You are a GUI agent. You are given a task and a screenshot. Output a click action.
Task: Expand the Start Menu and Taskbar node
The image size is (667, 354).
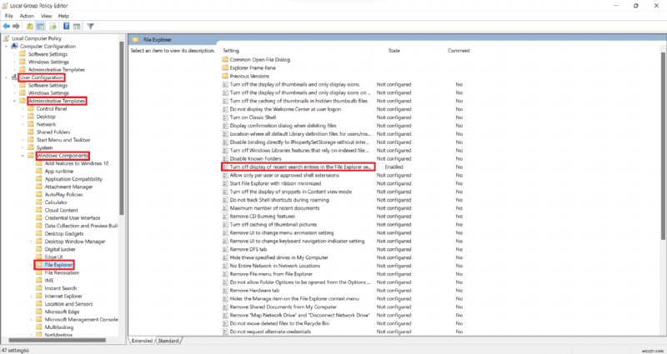click(23, 140)
